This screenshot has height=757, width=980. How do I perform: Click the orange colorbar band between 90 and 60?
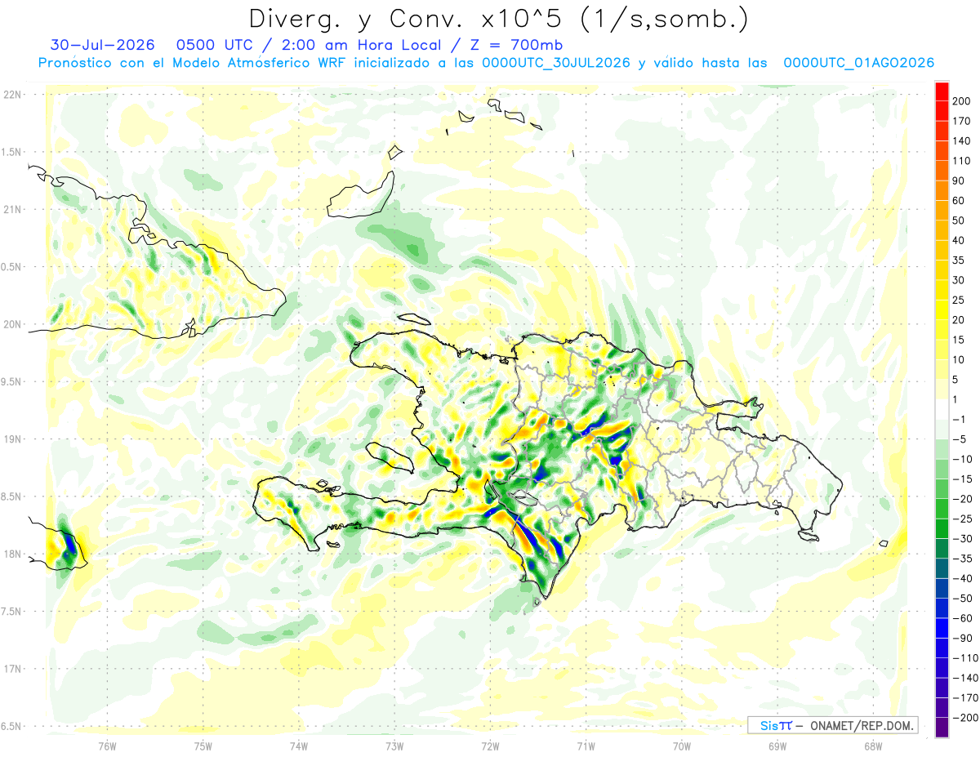point(942,191)
